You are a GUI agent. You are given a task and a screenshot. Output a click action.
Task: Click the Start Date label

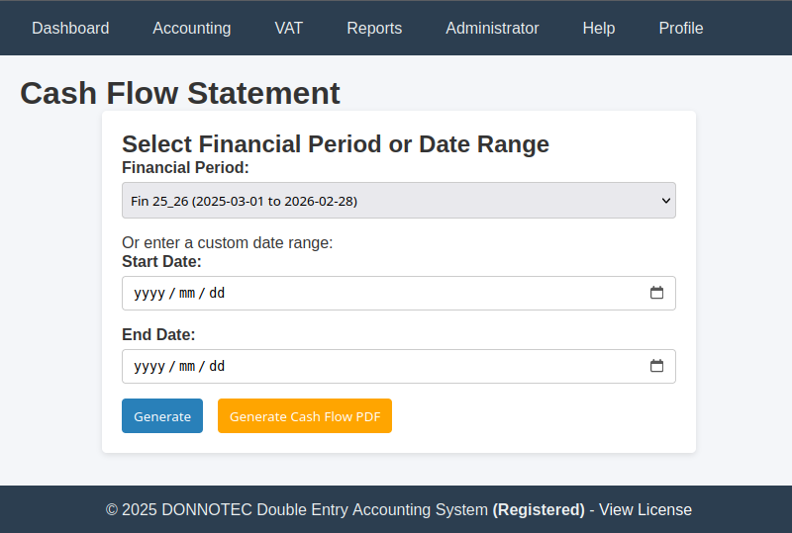click(x=161, y=261)
